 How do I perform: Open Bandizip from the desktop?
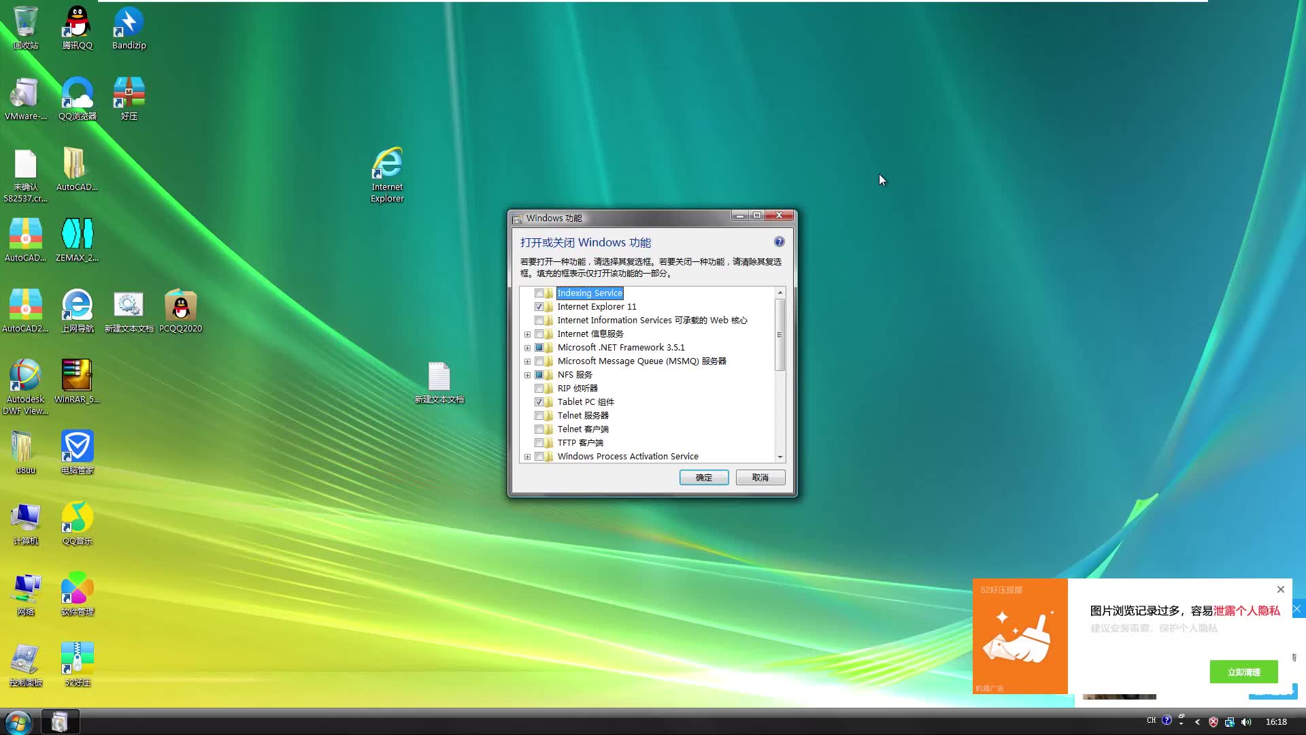(x=129, y=20)
